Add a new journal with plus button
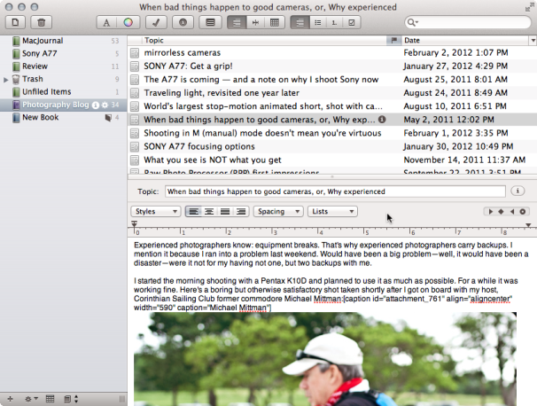Viewport: 537px width, 406px height. tap(10, 399)
